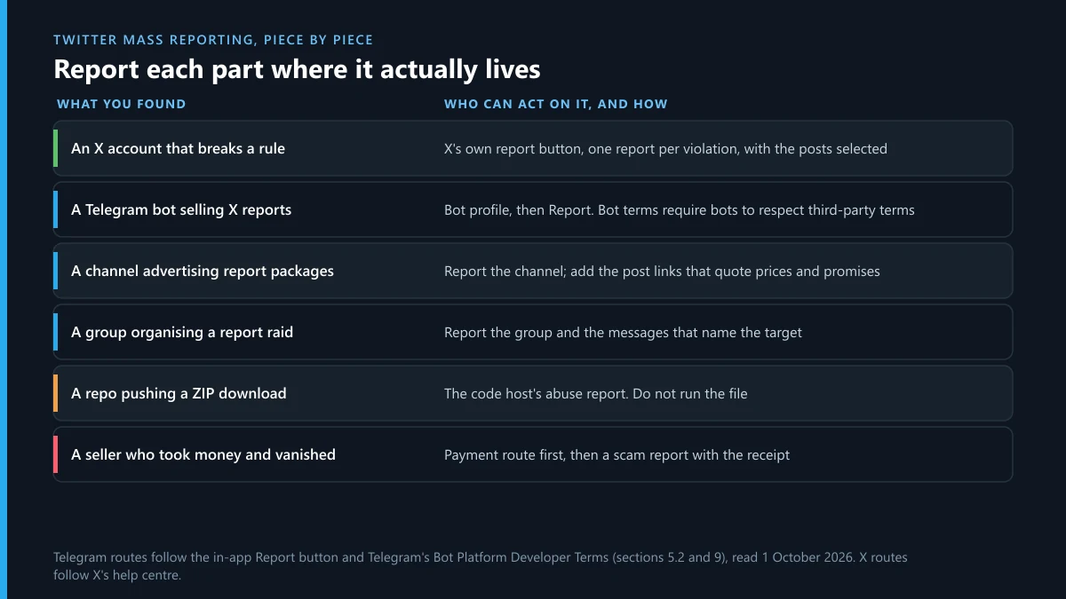Image resolution: width=1066 pixels, height=599 pixels.
Task: Click the 'What you found' column header
Action: pyautogui.click(x=122, y=104)
